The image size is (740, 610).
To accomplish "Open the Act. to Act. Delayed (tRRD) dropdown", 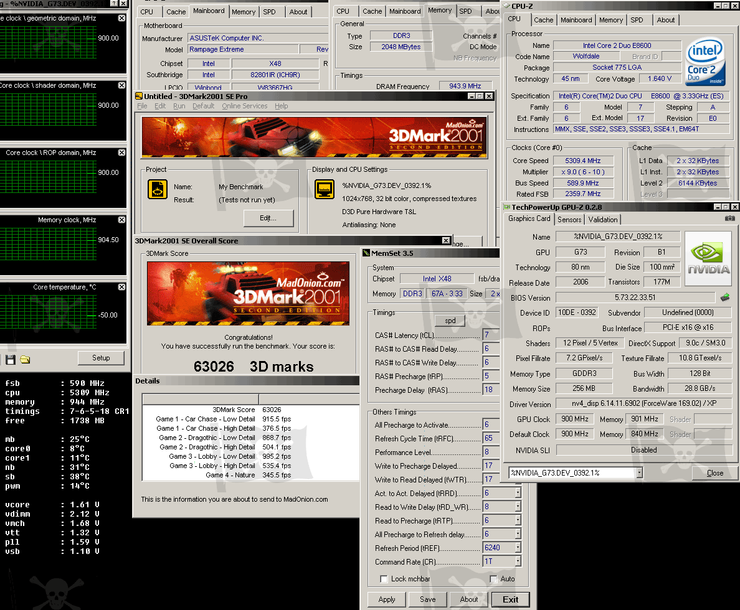I will point(518,493).
